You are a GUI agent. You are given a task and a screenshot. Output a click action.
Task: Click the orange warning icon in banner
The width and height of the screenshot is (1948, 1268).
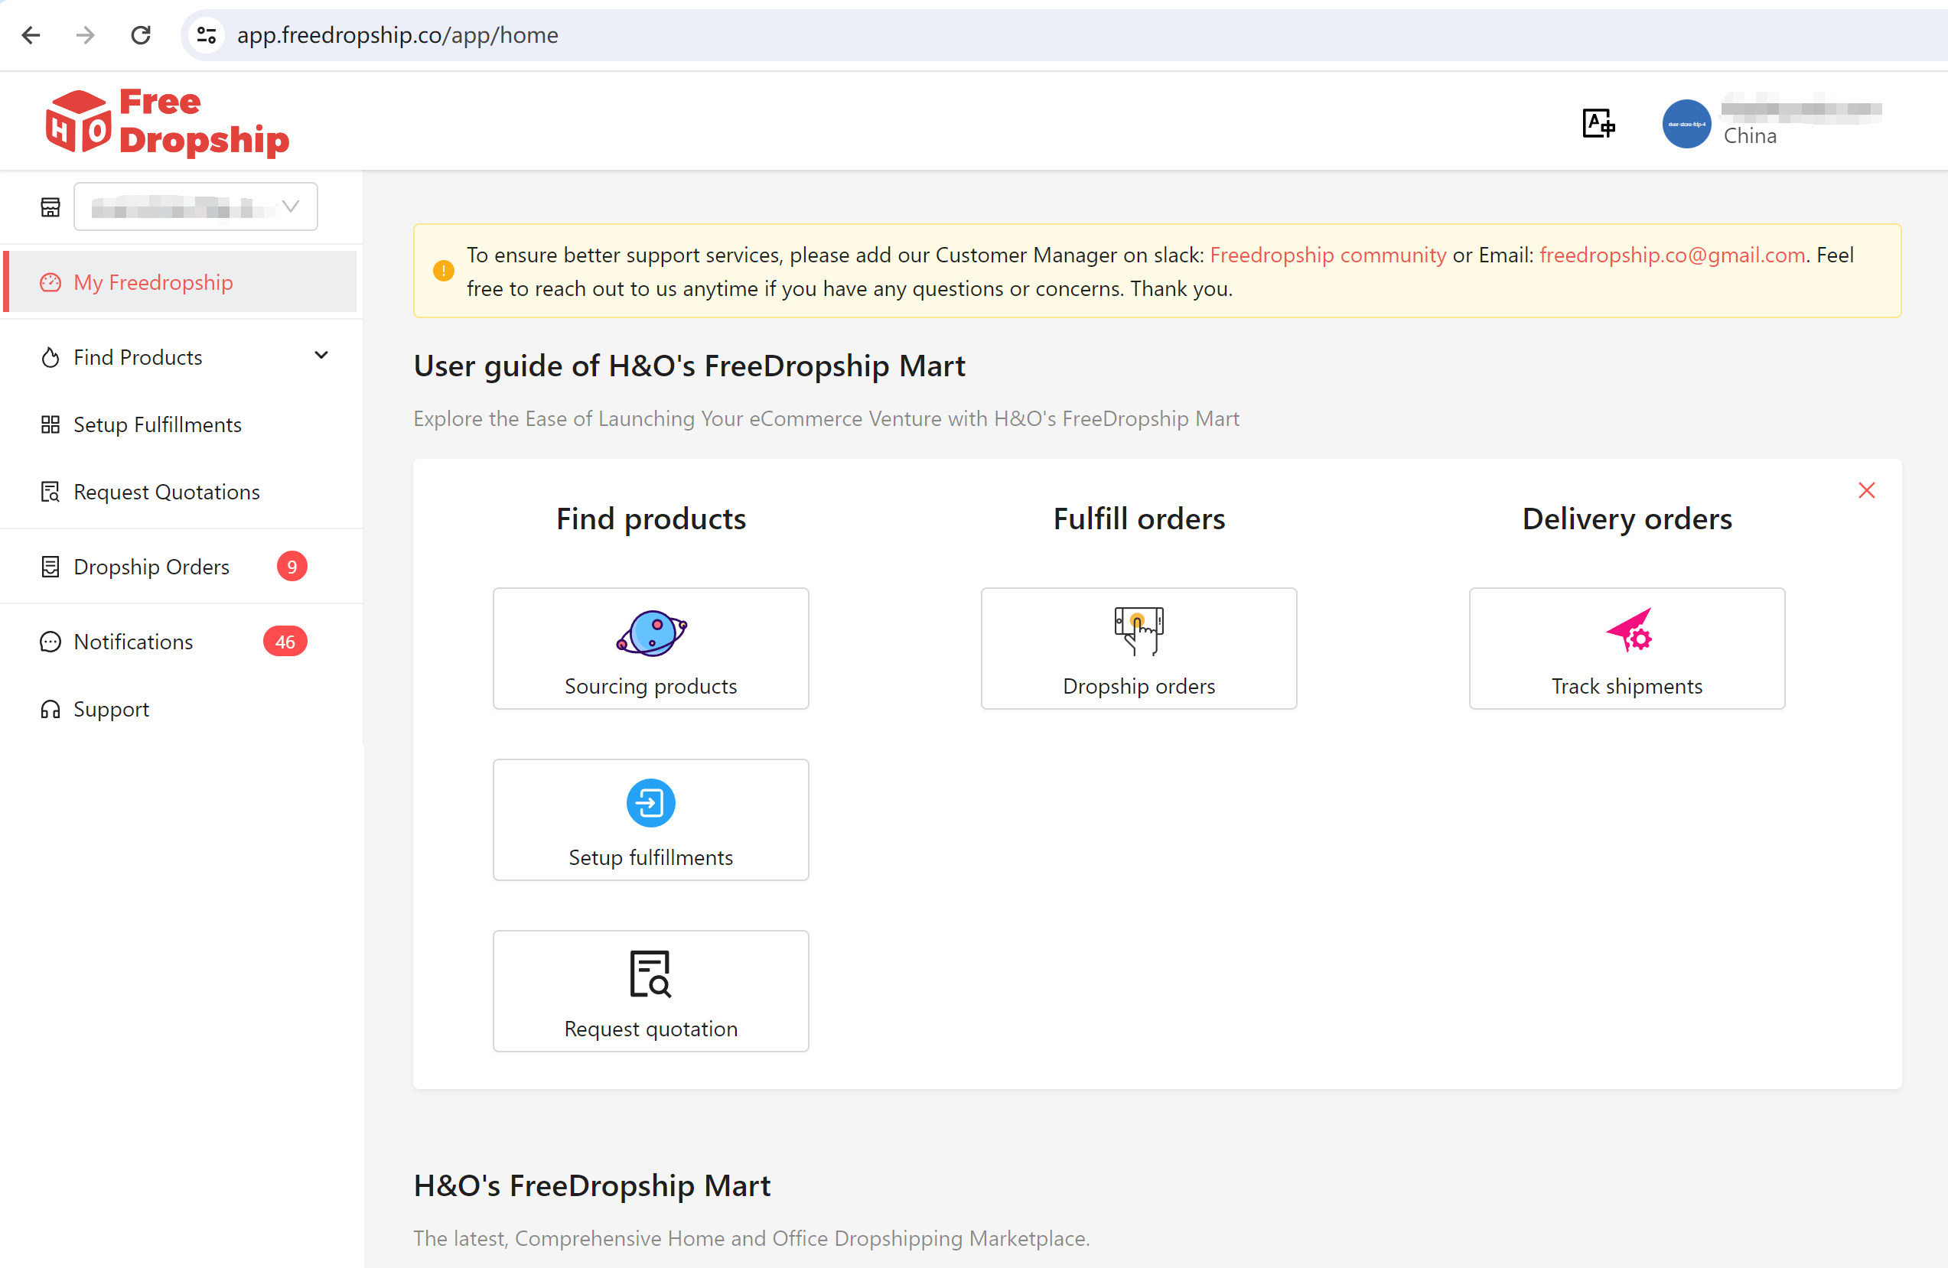444,271
